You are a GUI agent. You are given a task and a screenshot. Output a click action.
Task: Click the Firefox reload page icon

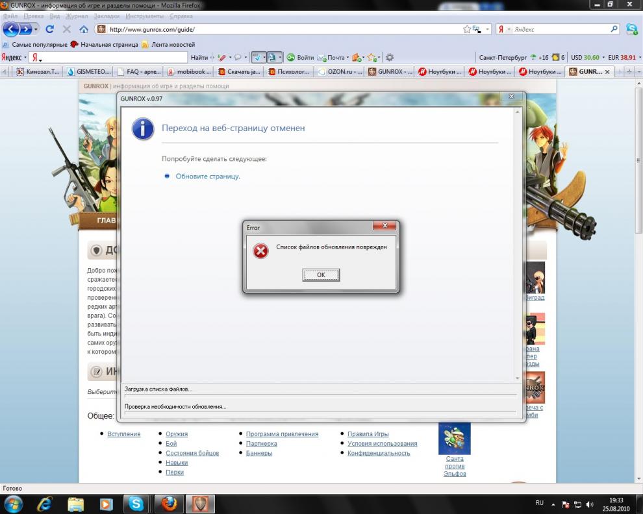pos(49,29)
